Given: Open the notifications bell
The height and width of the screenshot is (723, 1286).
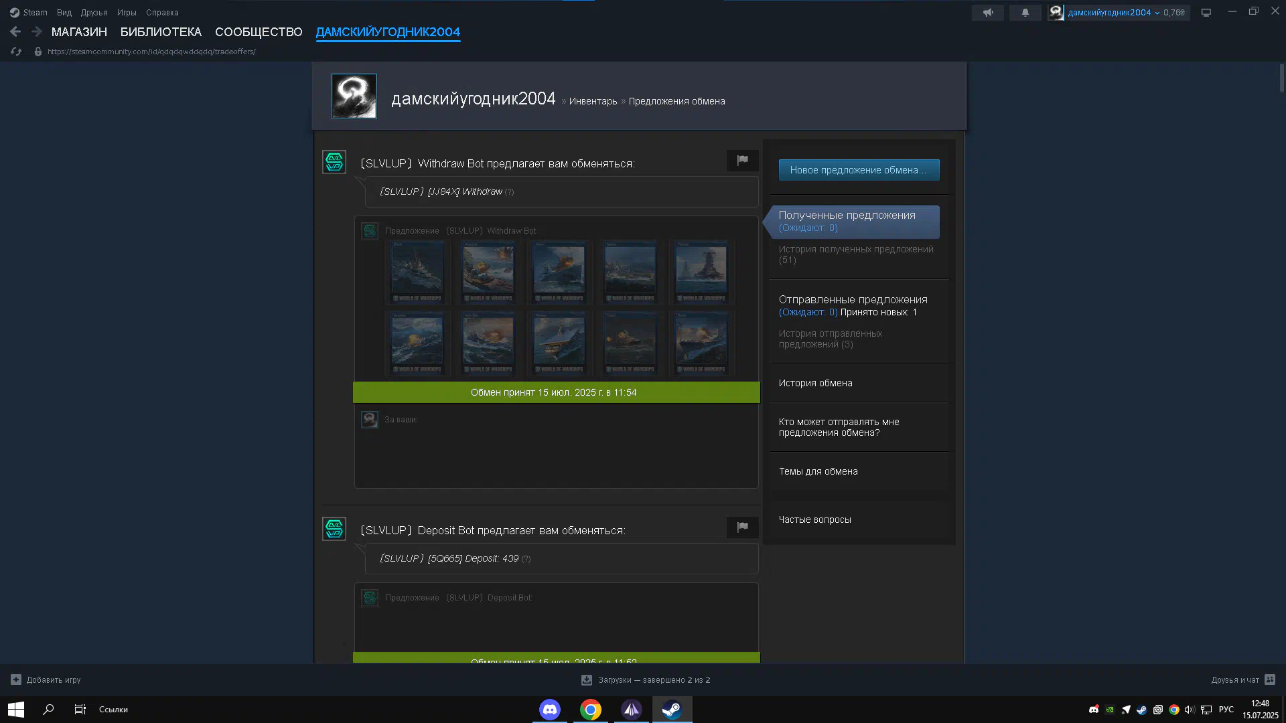Looking at the screenshot, I should click(1025, 12).
